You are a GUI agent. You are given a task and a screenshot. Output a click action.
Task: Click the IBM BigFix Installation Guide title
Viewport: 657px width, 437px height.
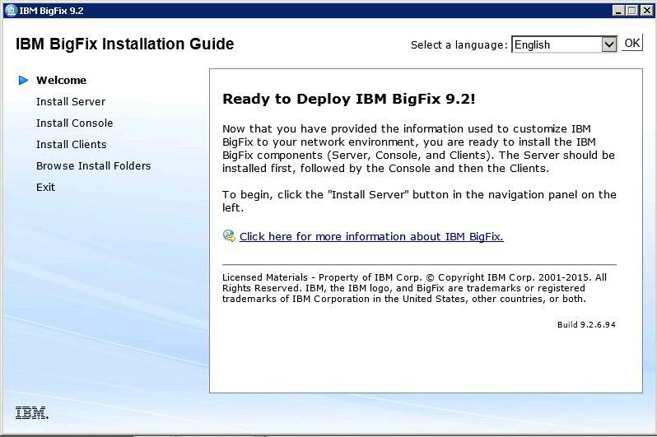coord(125,44)
